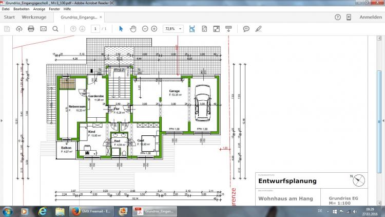This screenshot has height=217, width=385.
Task: Click the send by email envelope icon
Action: click(43, 29)
